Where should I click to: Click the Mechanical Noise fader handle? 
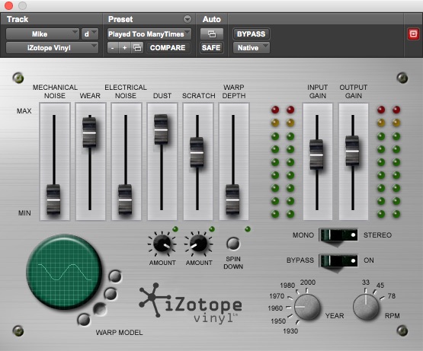53,199
